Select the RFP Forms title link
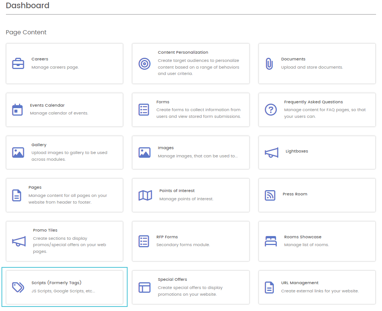This screenshot has height=311, width=382. [167, 237]
